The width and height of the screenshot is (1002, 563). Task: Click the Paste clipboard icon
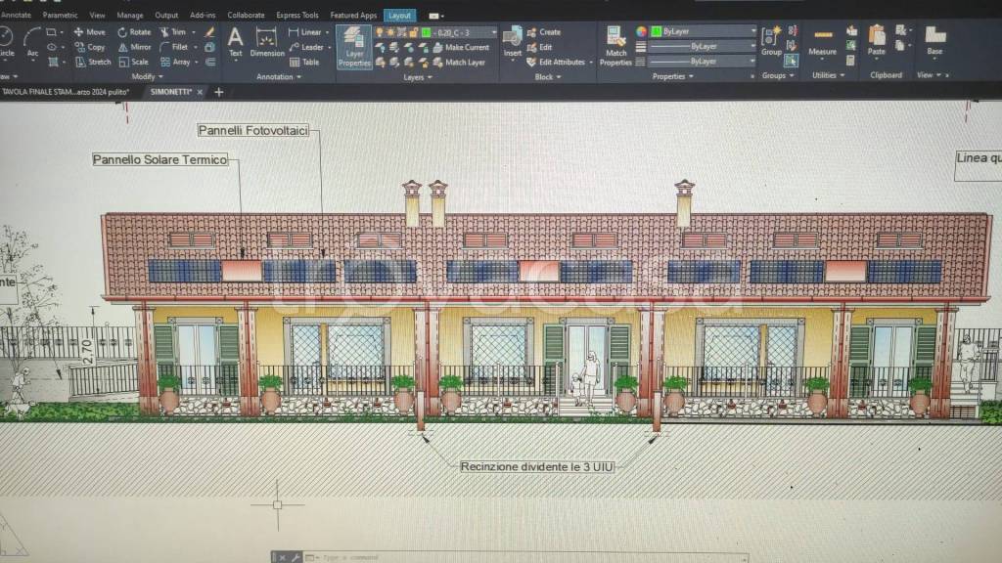click(x=877, y=40)
